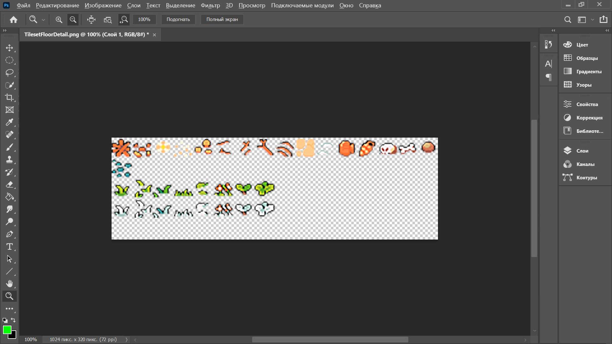Click the Полный экран button

(x=222, y=19)
